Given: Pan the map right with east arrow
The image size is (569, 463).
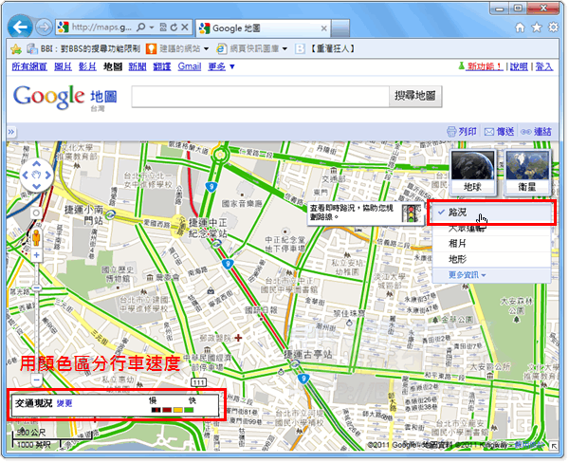Looking at the screenshot, I should [48, 176].
